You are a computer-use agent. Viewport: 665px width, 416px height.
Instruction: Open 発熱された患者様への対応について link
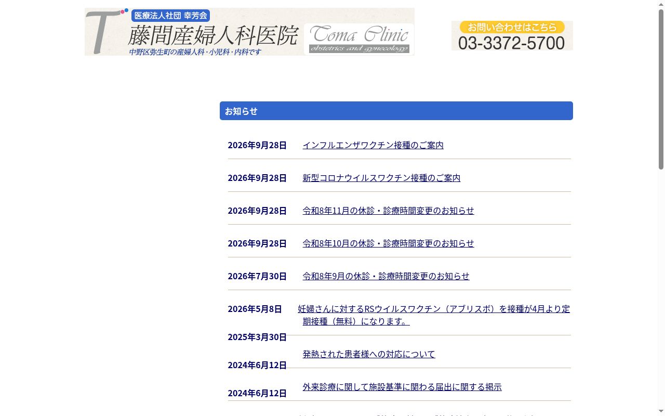click(x=369, y=354)
